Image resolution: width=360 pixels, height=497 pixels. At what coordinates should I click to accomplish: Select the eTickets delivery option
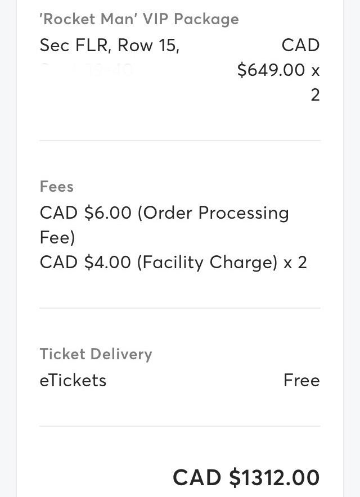click(x=73, y=381)
